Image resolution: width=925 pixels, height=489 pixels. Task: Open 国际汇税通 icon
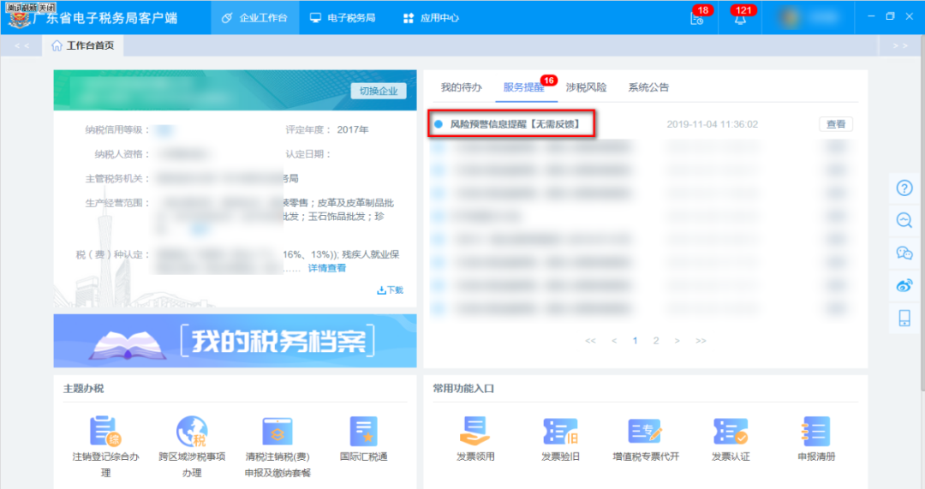click(x=363, y=431)
